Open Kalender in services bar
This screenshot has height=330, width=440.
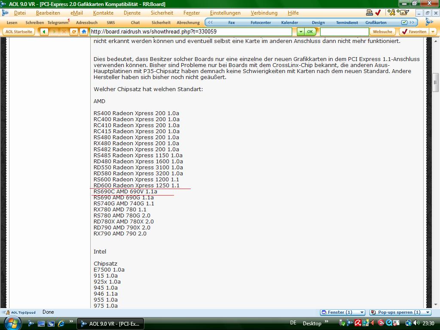290,23
